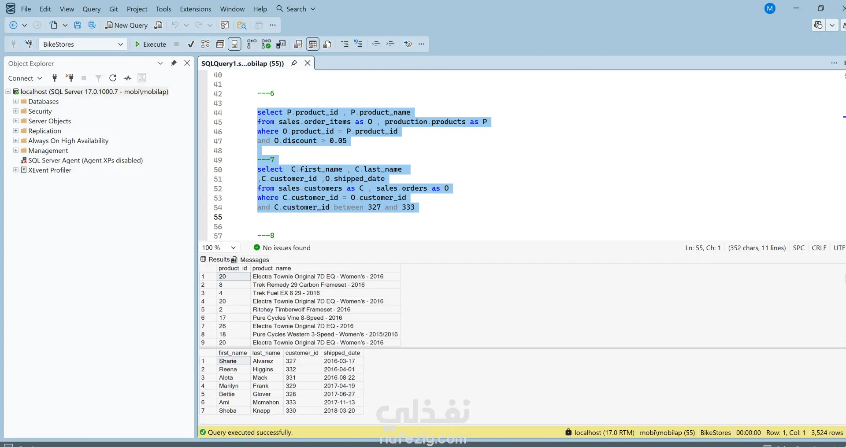Open the Query menu
The width and height of the screenshot is (846, 447).
[x=92, y=9]
